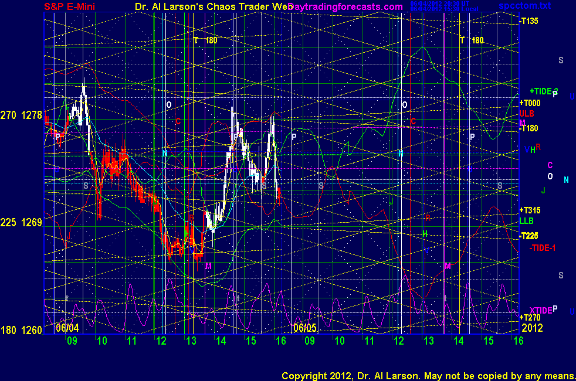Image resolution: width=576 pixels, height=381 pixels.
Task: Click the yellow "-T180" level label
Action: [x=528, y=128]
